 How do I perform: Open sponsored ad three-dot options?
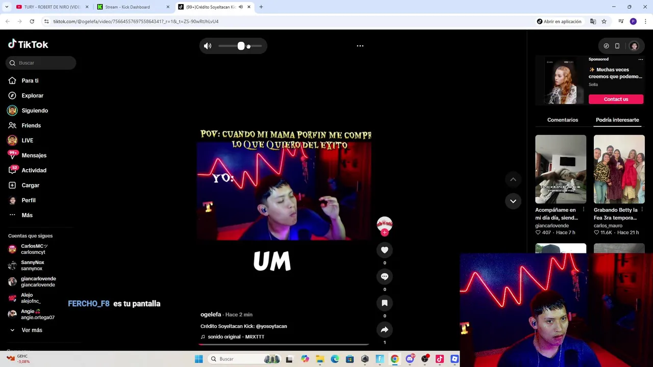click(641, 59)
